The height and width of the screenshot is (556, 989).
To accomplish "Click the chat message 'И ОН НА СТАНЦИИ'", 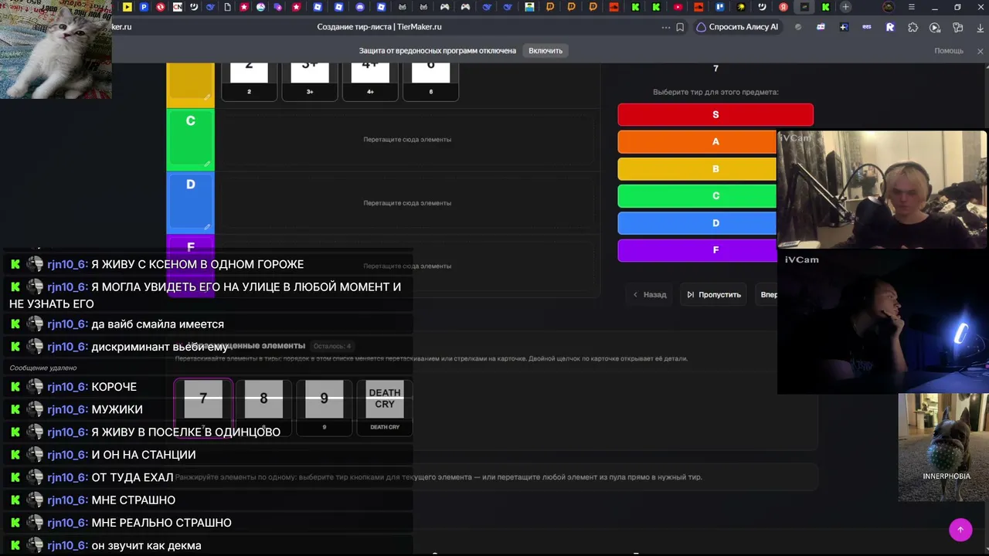I will 144,455.
